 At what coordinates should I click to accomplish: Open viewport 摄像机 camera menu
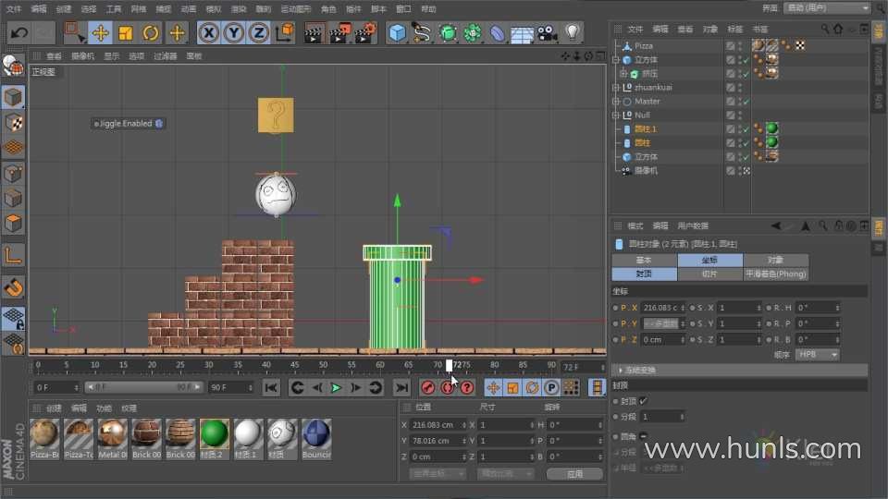coord(82,56)
